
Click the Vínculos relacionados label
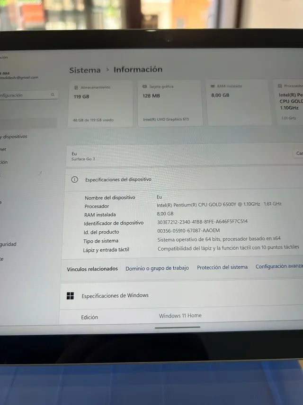coord(92,269)
